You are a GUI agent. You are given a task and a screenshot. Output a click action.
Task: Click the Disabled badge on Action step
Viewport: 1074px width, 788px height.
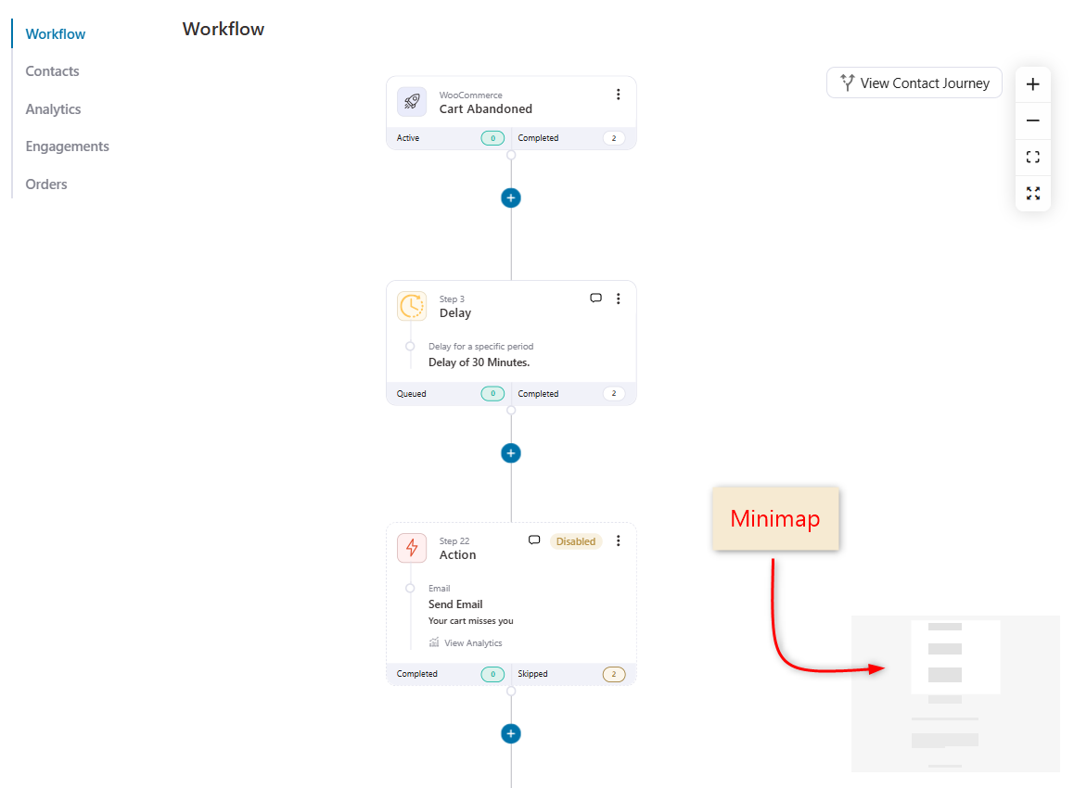click(576, 541)
